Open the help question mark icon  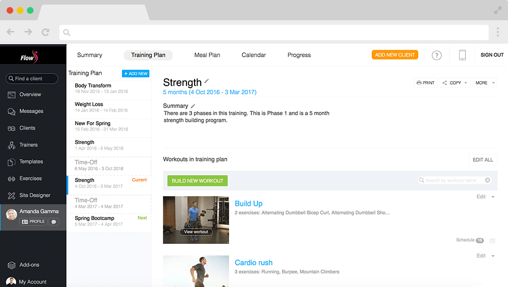(x=436, y=55)
